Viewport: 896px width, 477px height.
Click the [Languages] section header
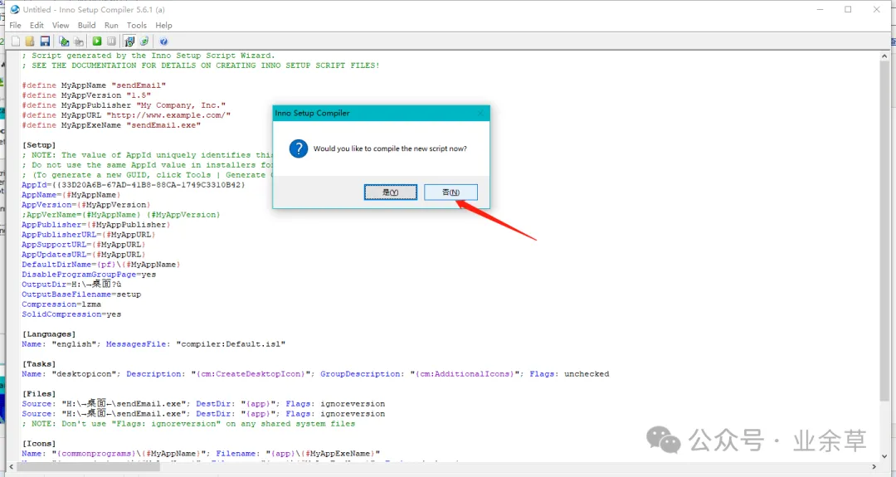click(49, 334)
